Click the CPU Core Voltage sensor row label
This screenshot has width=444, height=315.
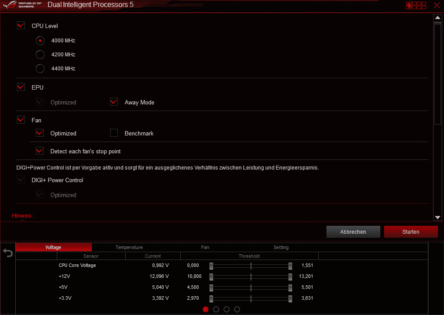[x=77, y=265]
